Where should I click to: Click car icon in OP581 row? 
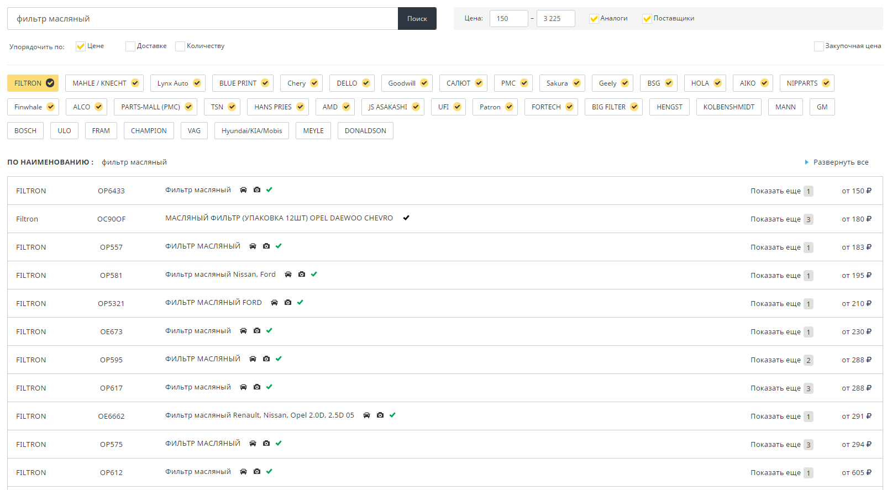tap(288, 275)
